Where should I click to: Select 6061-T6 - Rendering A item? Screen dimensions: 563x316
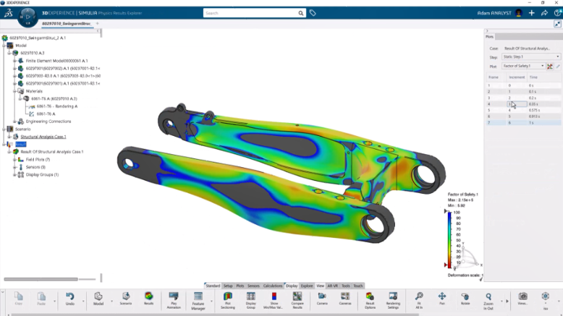[x=57, y=106]
